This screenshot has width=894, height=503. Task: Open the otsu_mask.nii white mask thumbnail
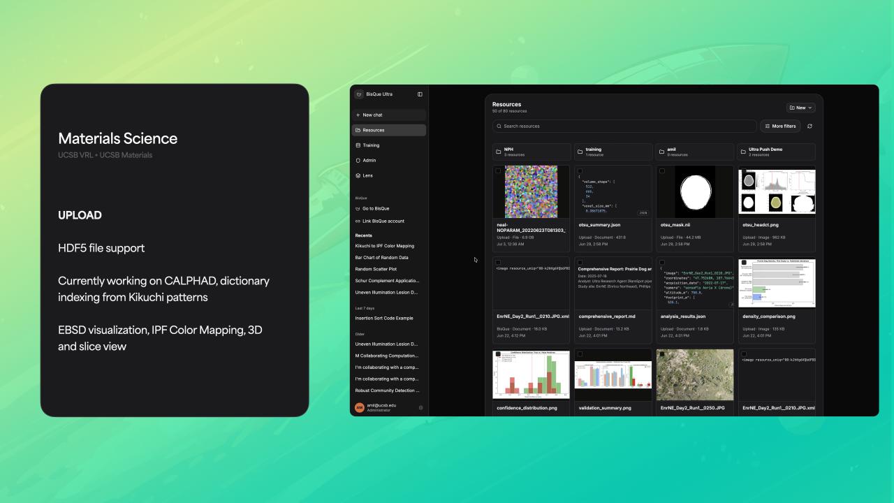pyautogui.click(x=695, y=191)
